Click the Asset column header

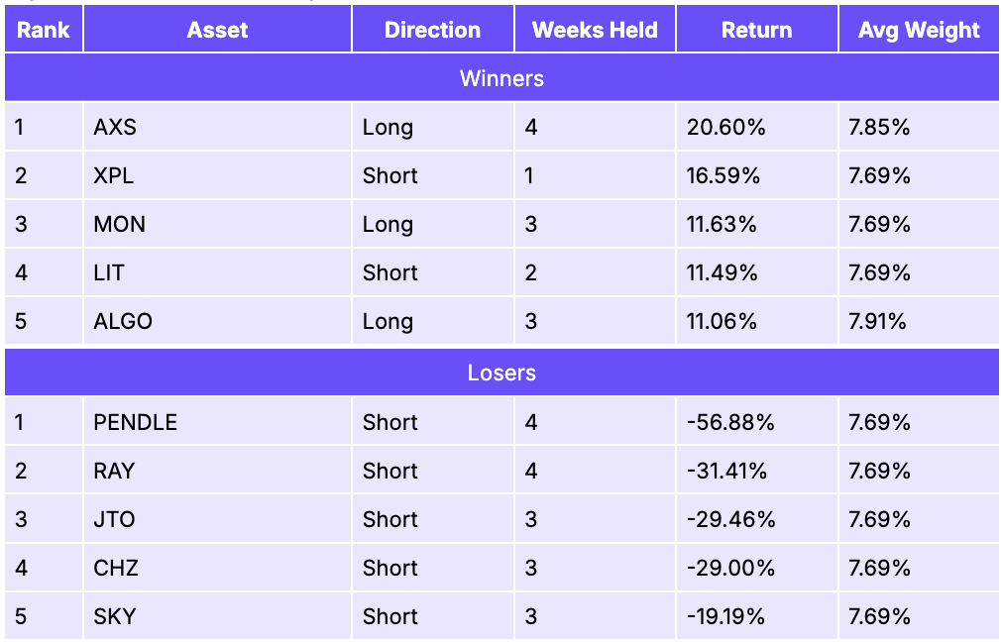(217, 30)
